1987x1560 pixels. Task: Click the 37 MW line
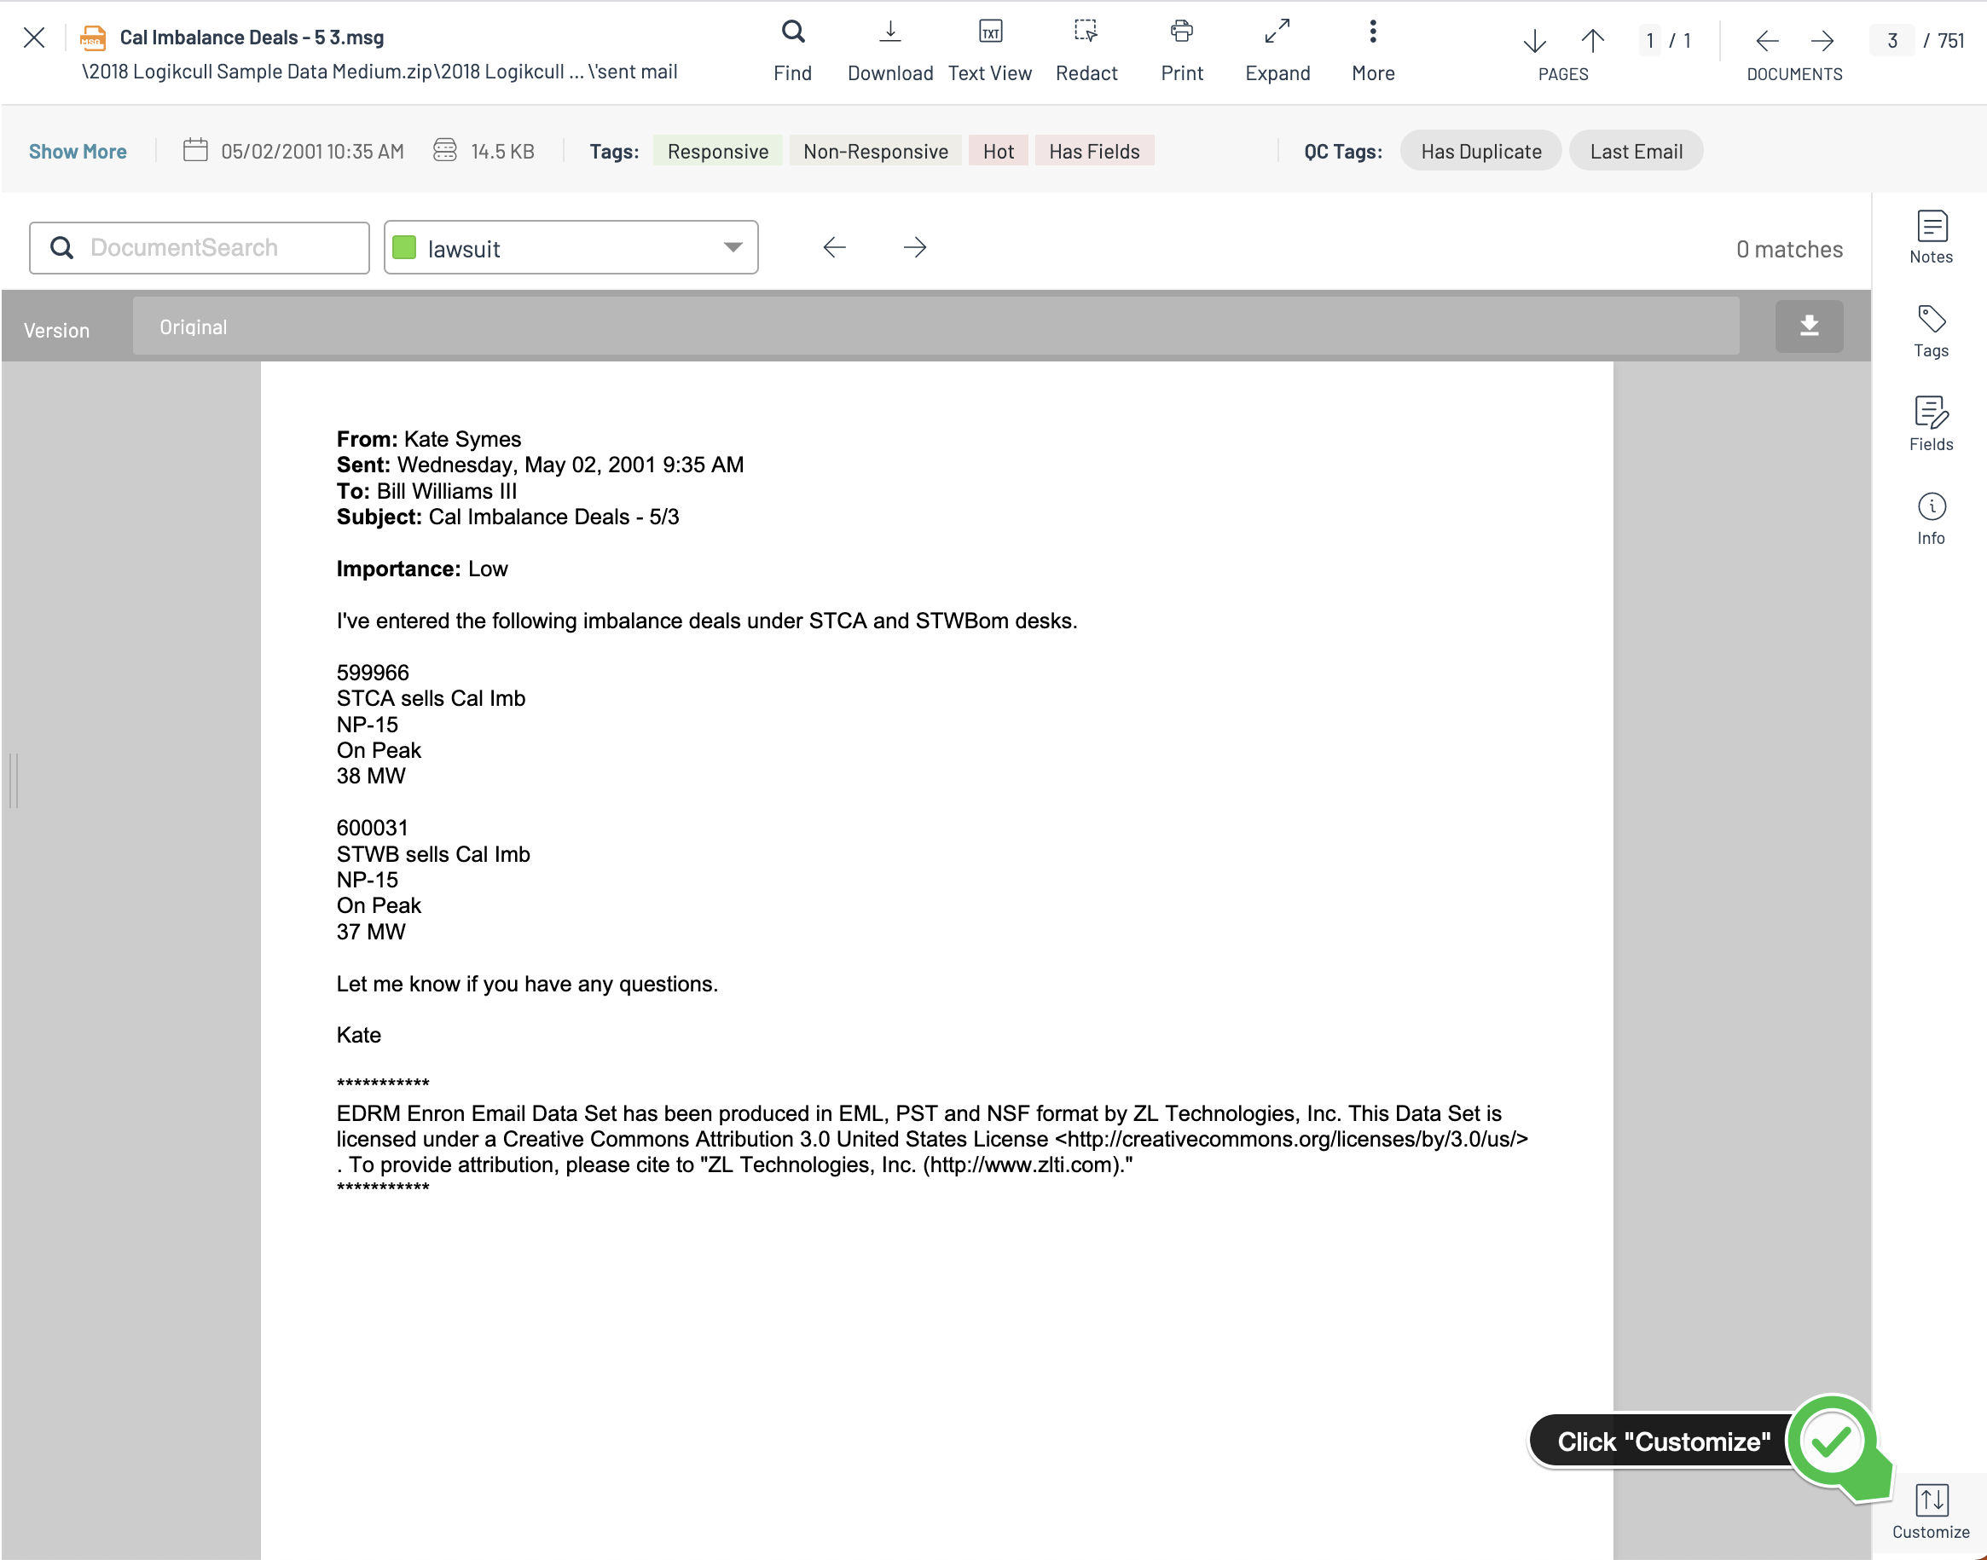371,933
